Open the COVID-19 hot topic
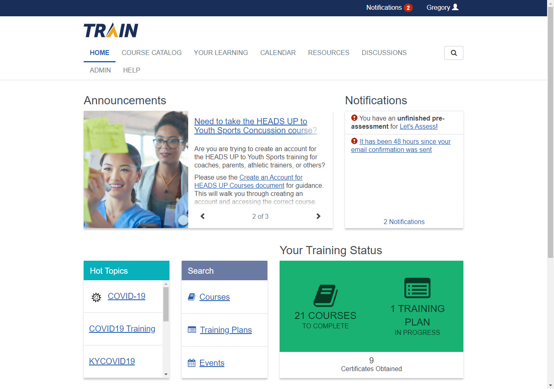This screenshot has width=554, height=389. pyautogui.click(x=127, y=296)
